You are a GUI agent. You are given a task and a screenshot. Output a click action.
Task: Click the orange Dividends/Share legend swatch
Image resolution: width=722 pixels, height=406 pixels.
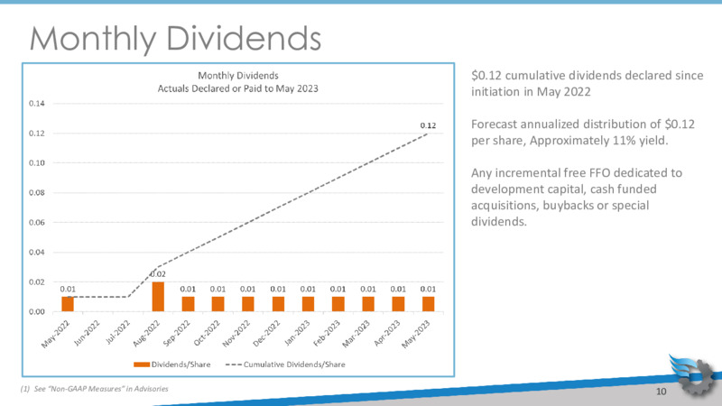tap(142, 364)
